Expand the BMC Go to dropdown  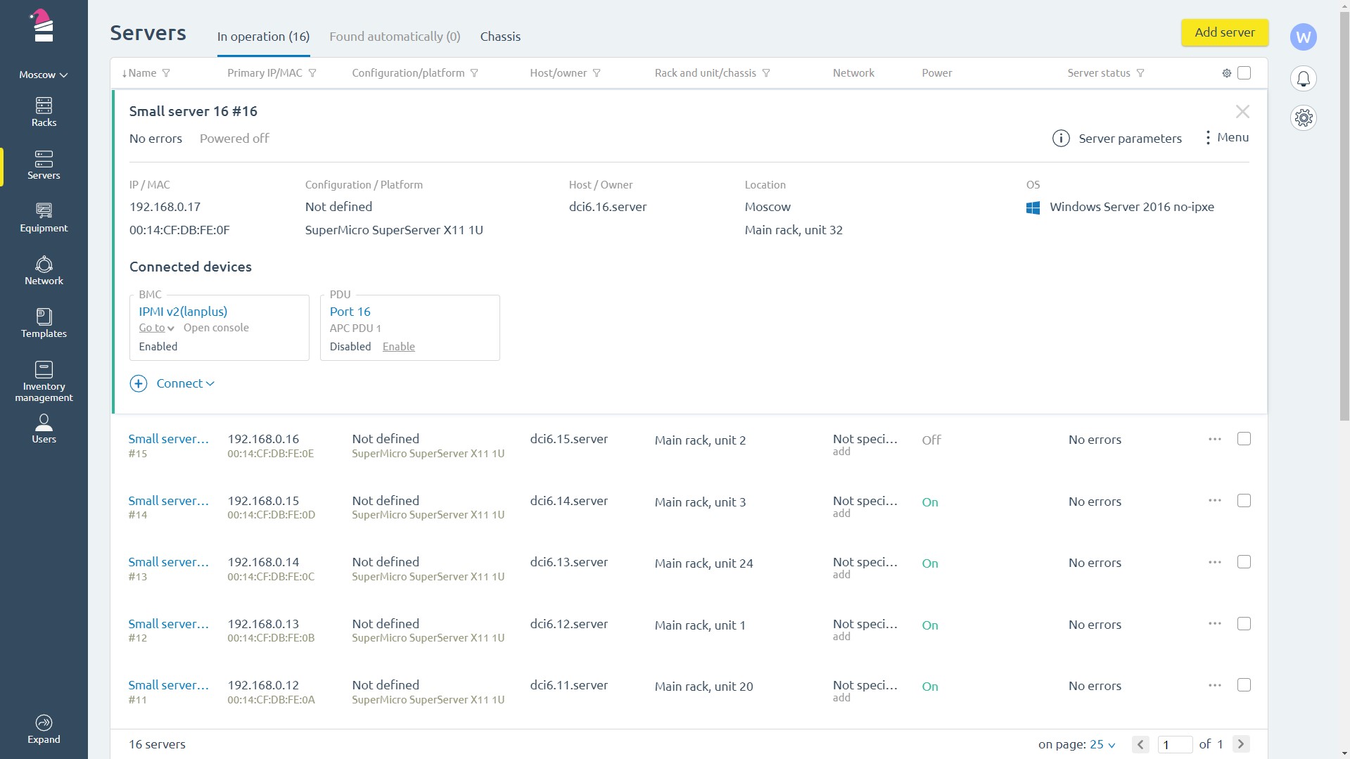156,328
